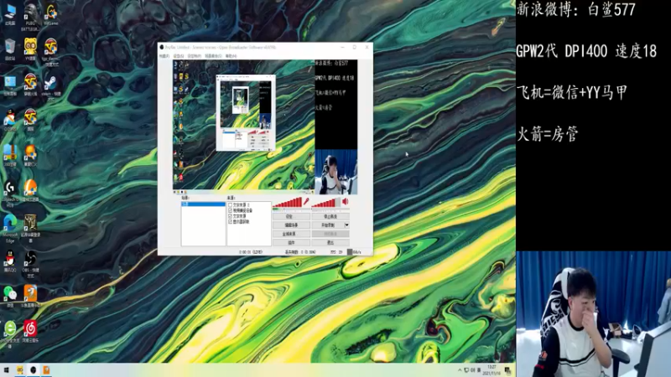Launch the QQ Games penguin shortcut
Screen dimensions: 671x377
10,120
